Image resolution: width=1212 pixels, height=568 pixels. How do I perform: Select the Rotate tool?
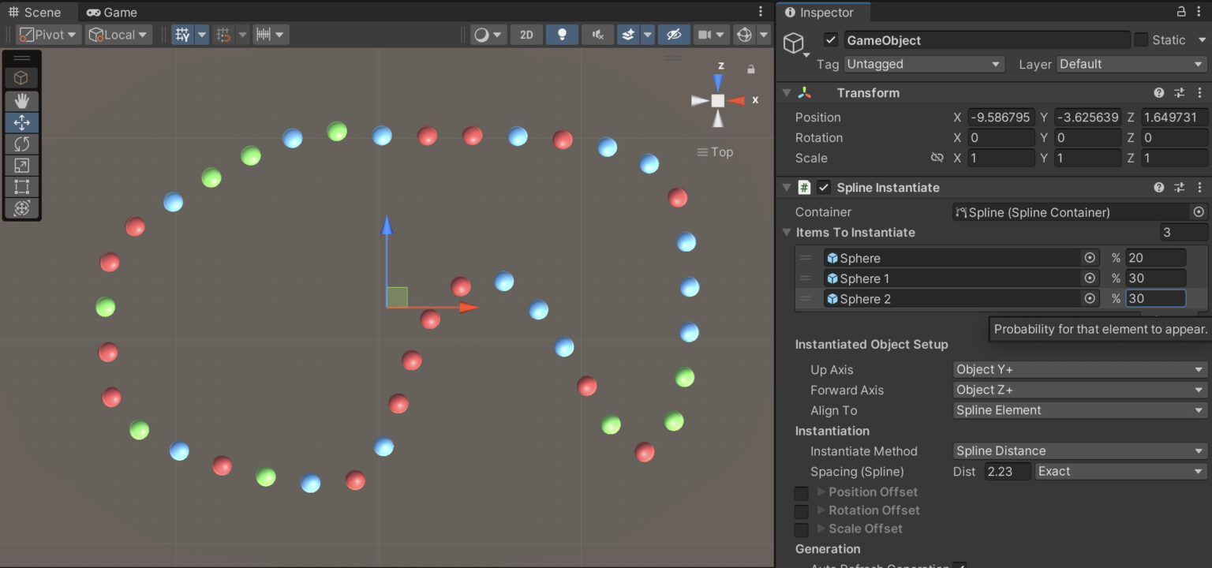21,144
